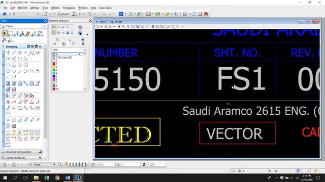Screen dimensions: 325x182
Task: Open the References icon in main toolbar
Action: pos(131,14)
